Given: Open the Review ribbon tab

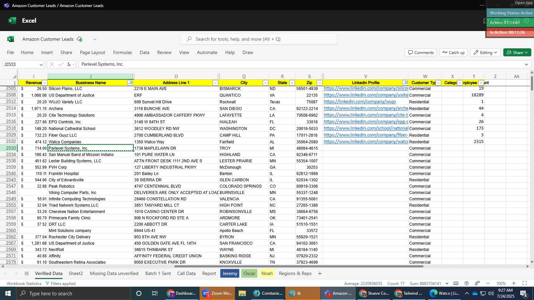Looking at the screenshot, I should (164, 52).
